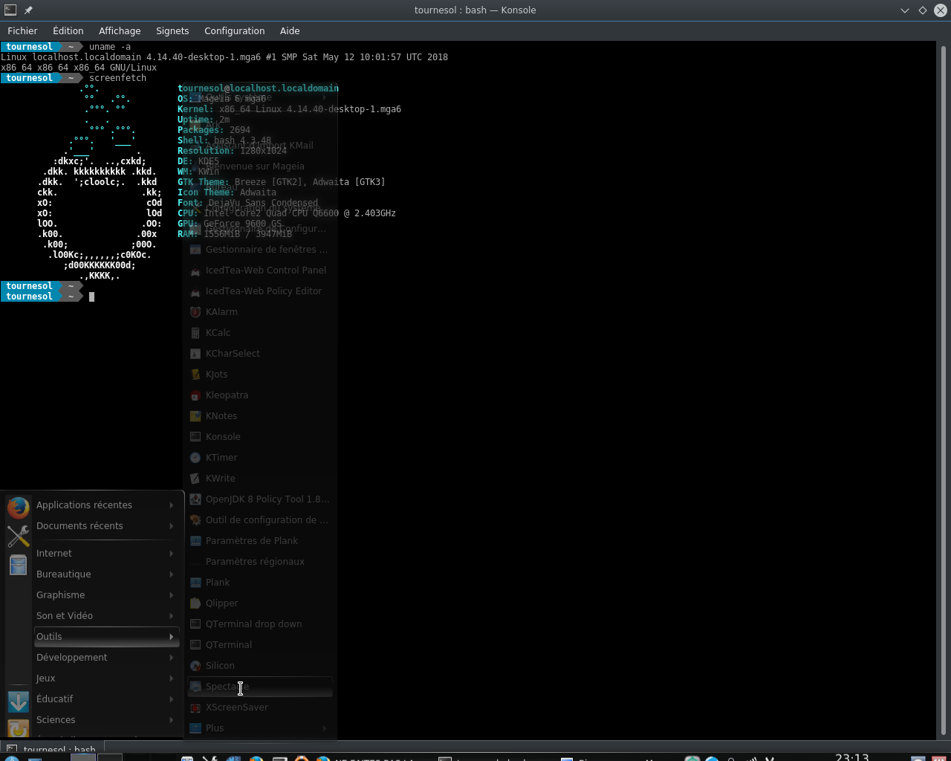Click the 'screenfetch' command text
This screenshot has width=951, height=761.
[x=117, y=78]
